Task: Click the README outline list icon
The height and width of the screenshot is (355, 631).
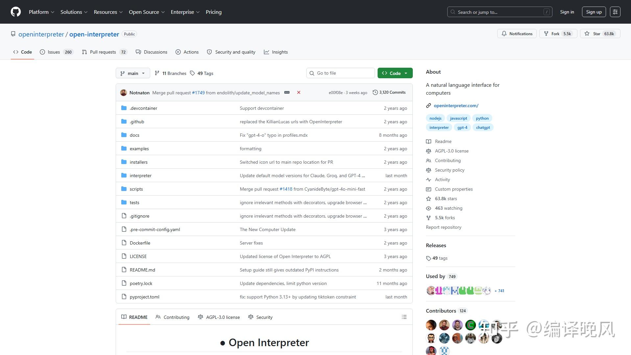Action: (x=404, y=317)
